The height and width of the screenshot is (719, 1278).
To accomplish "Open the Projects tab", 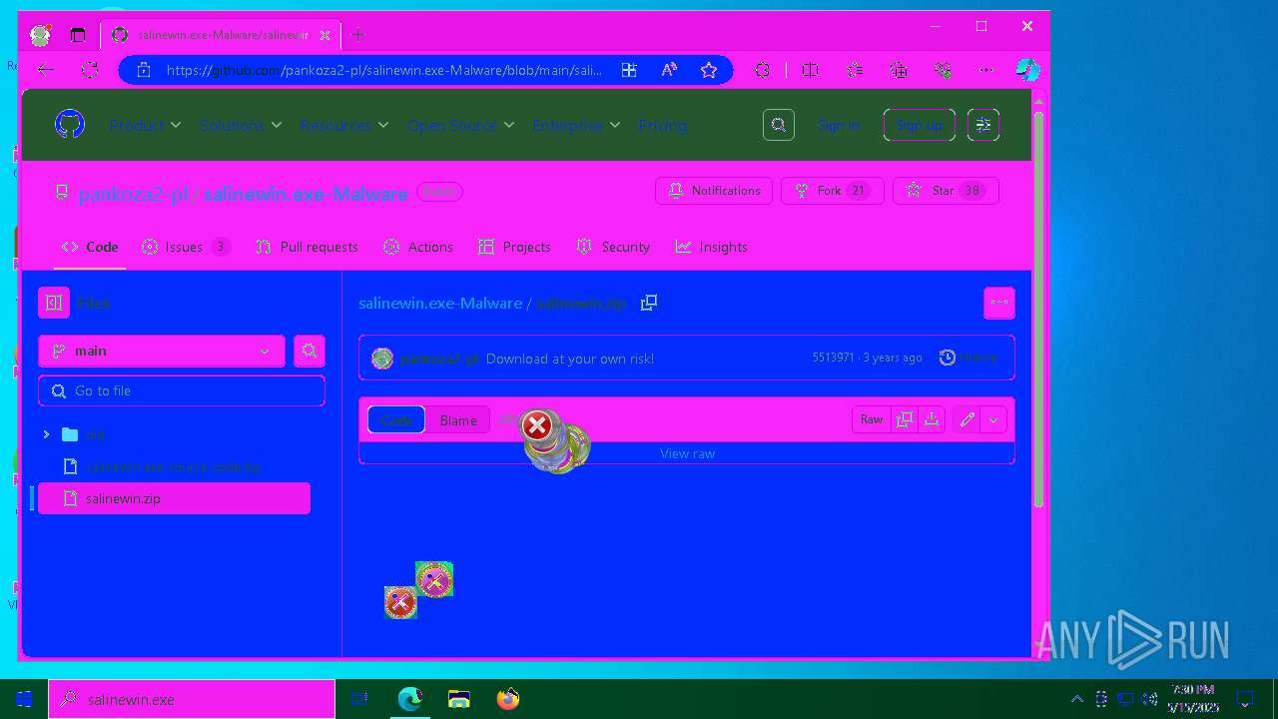I will click(x=514, y=247).
